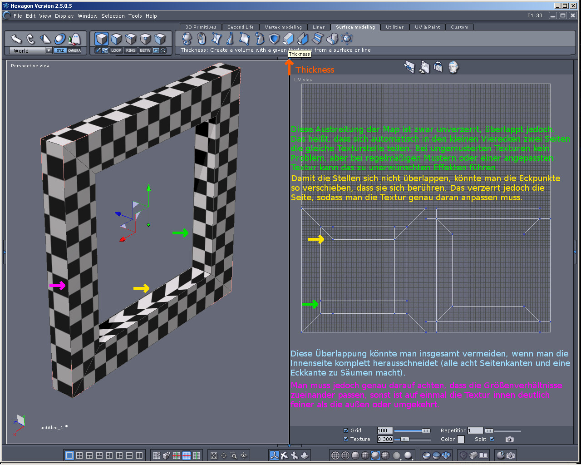Switch to the Vertex modeling tab
The height and width of the screenshot is (465, 581).
pos(283,27)
